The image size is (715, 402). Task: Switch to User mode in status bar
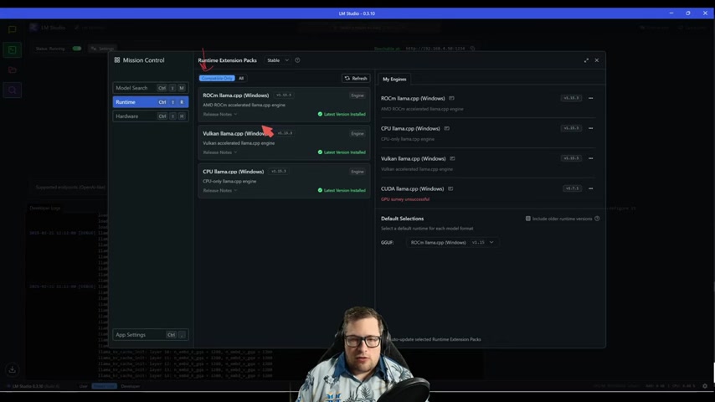point(83,386)
